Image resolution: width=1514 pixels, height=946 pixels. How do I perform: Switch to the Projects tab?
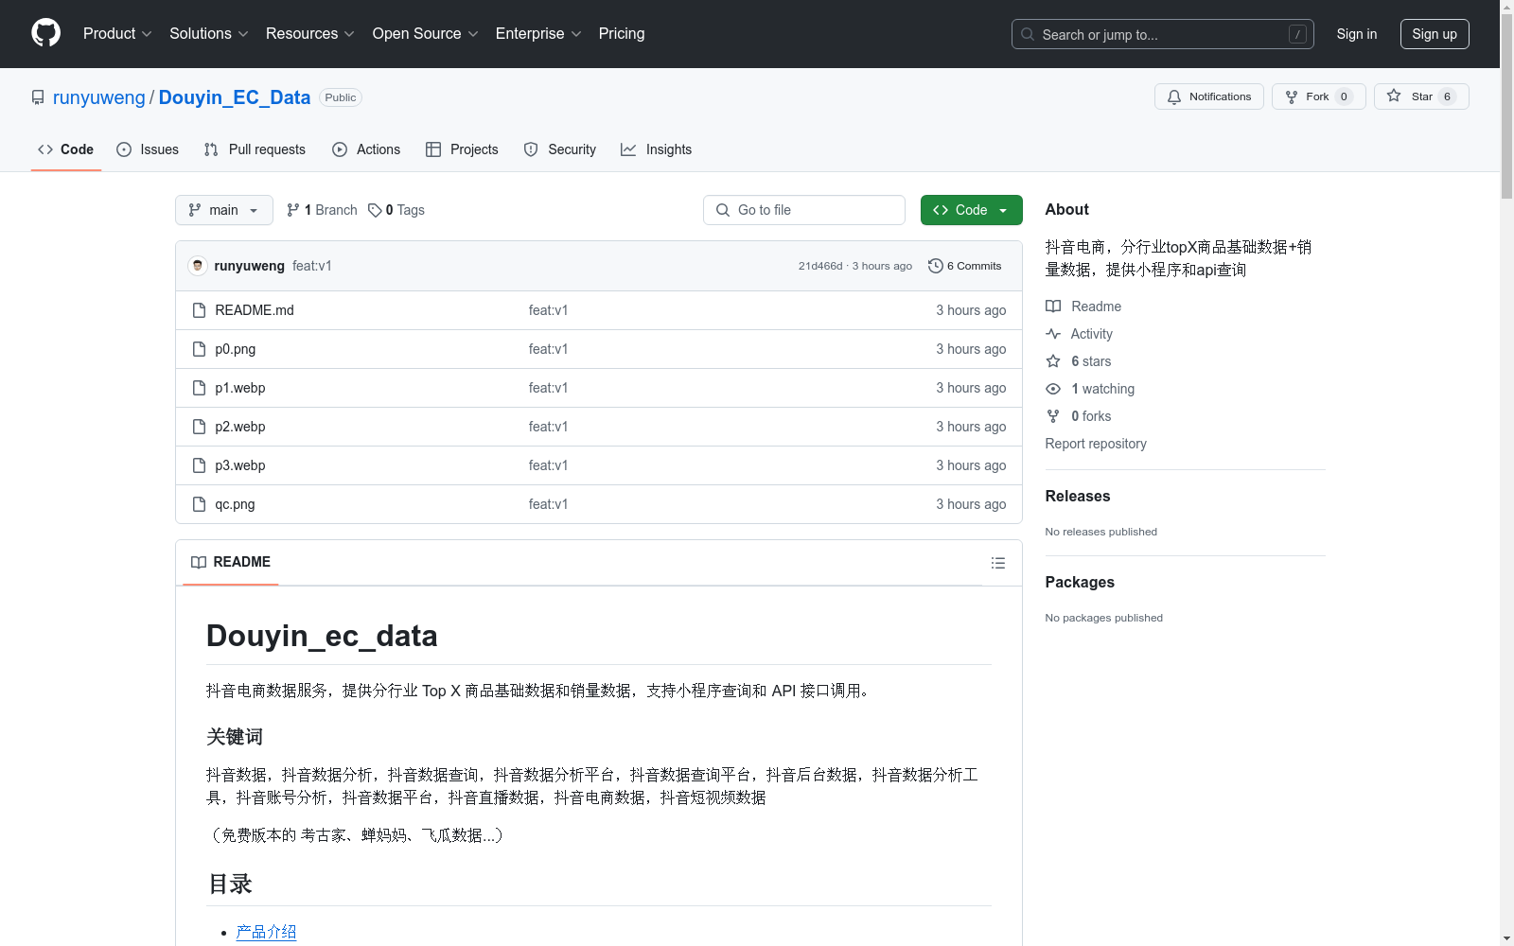tap(462, 149)
